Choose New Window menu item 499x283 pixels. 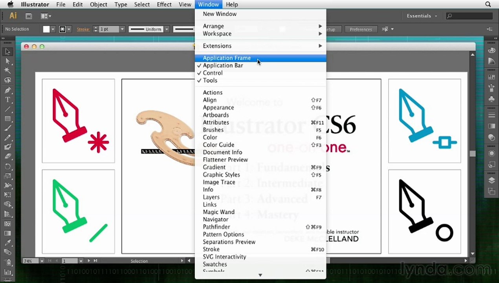tap(260, 14)
